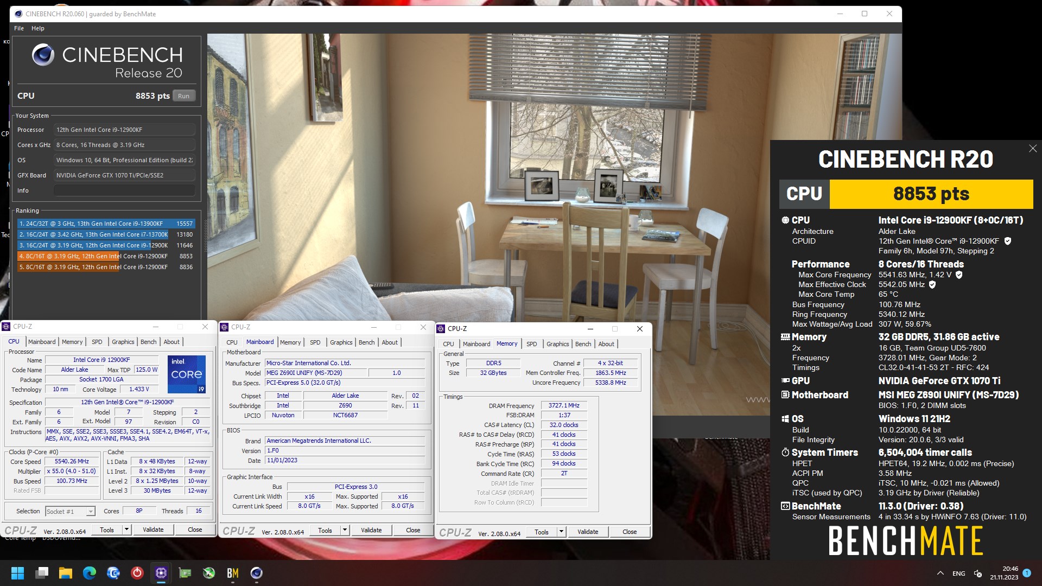Viewport: 1042px width, 586px height.
Task: Open the Socket #1 selection dropdown
Action: (x=91, y=511)
